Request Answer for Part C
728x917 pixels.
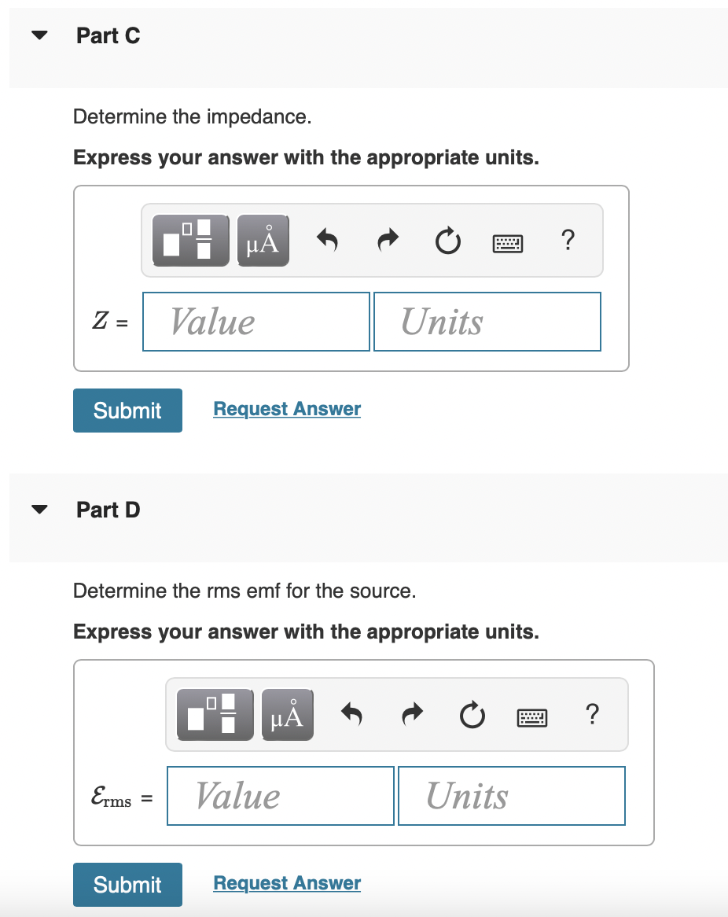[287, 409]
